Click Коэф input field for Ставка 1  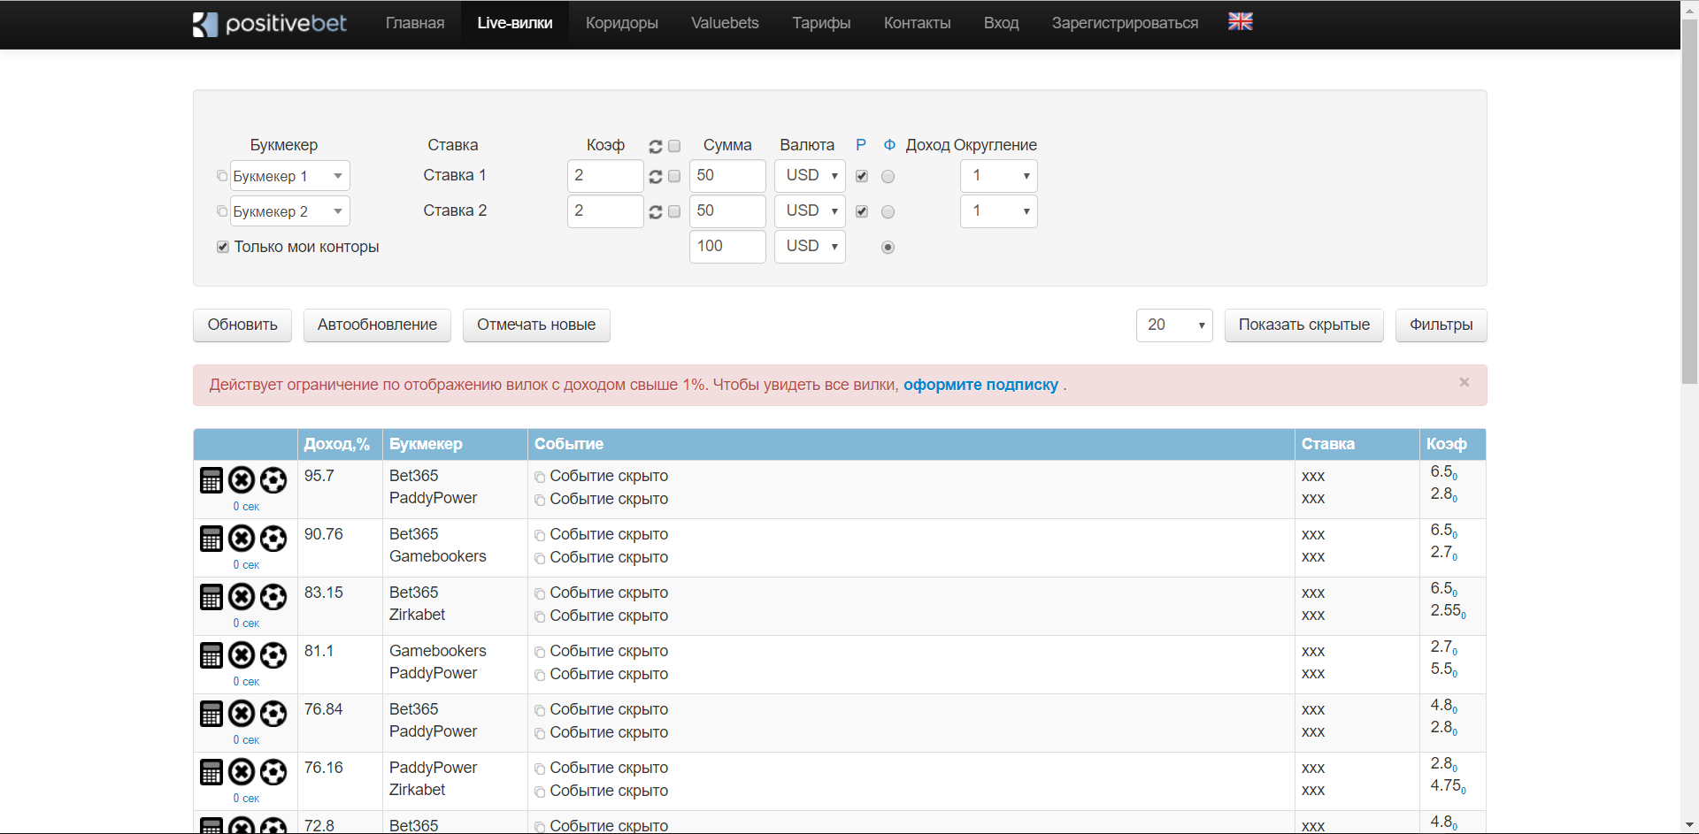(605, 176)
